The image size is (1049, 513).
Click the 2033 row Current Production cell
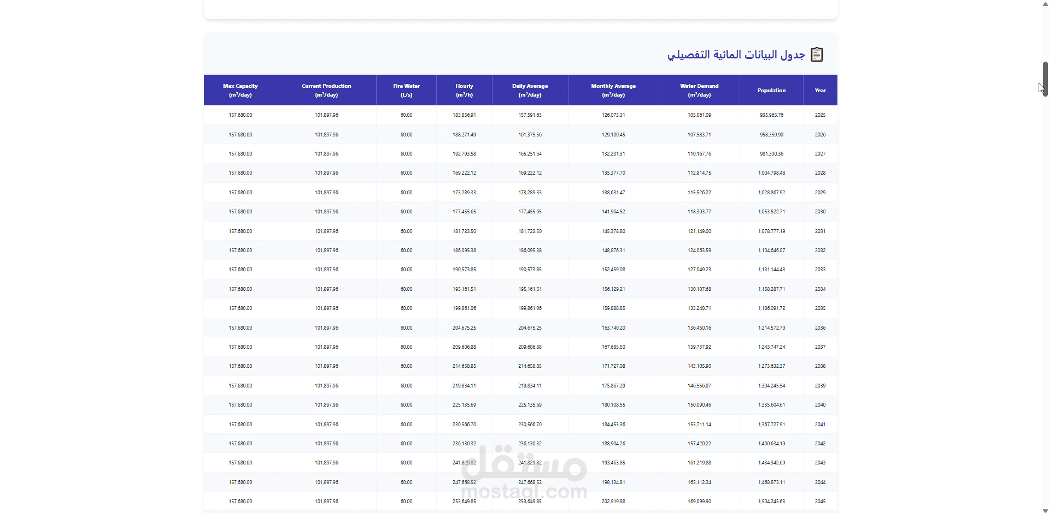(x=326, y=270)
